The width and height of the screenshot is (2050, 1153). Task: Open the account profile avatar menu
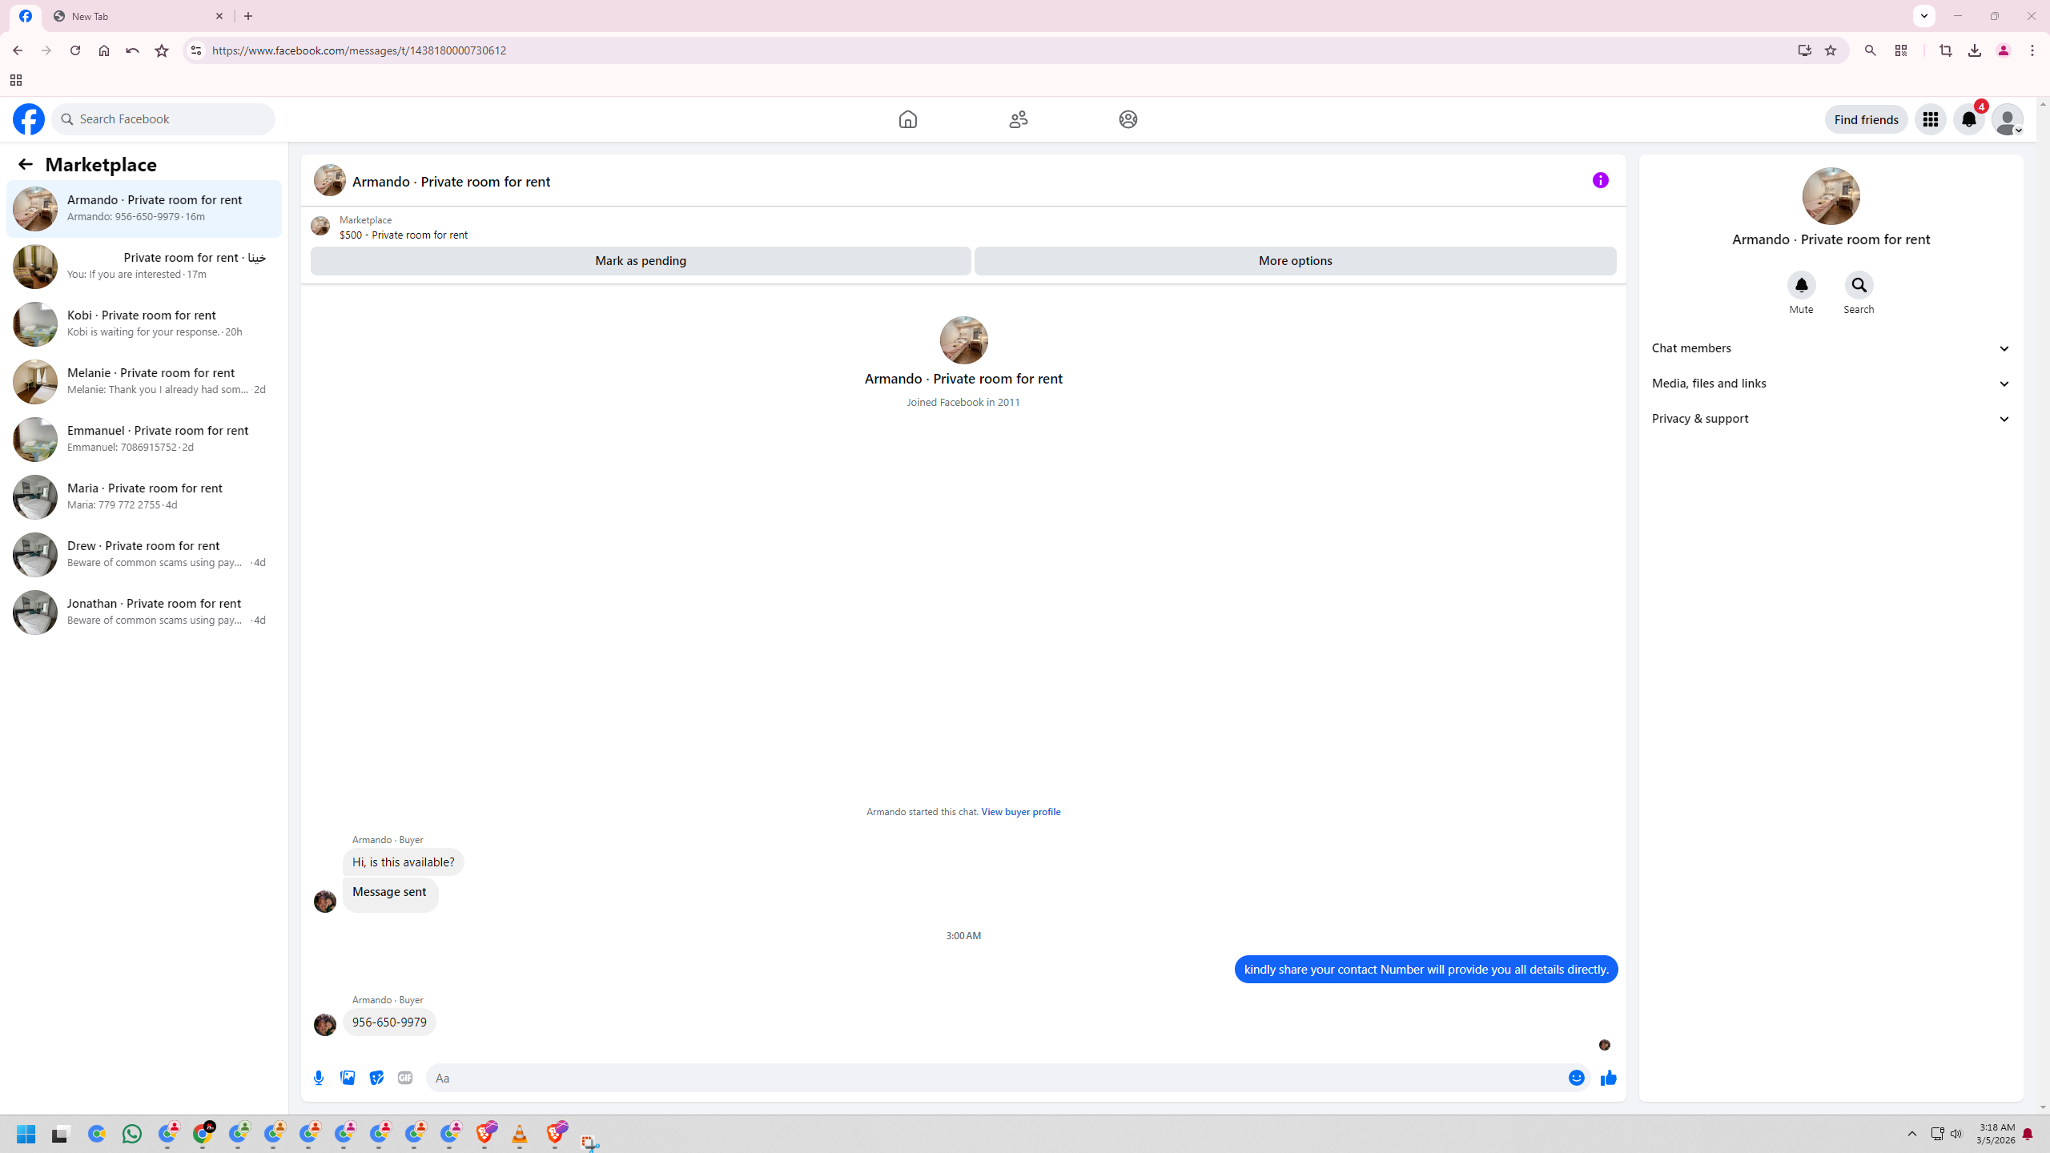(2007, 119)
